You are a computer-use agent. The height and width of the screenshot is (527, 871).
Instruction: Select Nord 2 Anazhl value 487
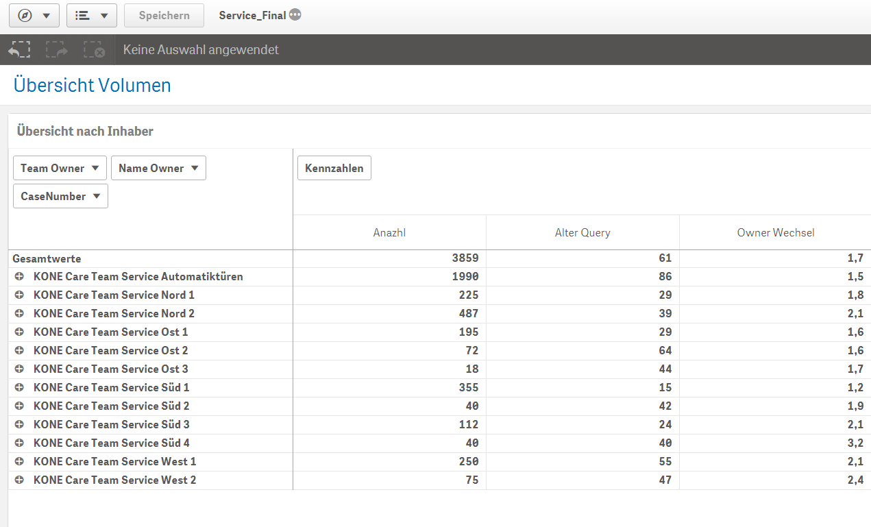coord(468,314)
